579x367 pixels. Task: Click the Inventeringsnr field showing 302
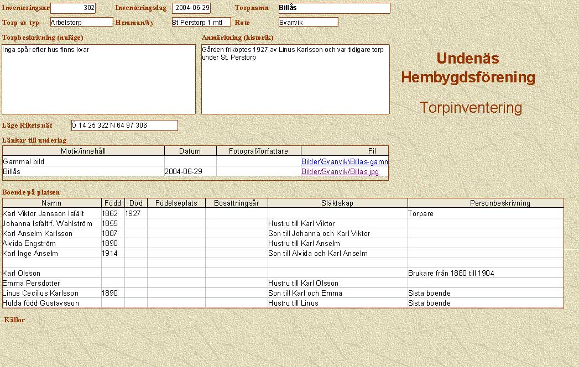click(x=72, y=8)
